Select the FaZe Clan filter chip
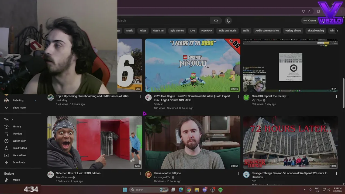The height and width of the screenshot is (194, 345). tap(158, 31)
